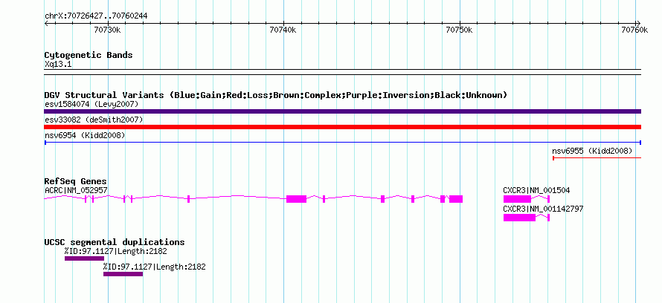Screen dimensions: 662x303
Task: Click the last ACRC exon block
Action: 456,199
